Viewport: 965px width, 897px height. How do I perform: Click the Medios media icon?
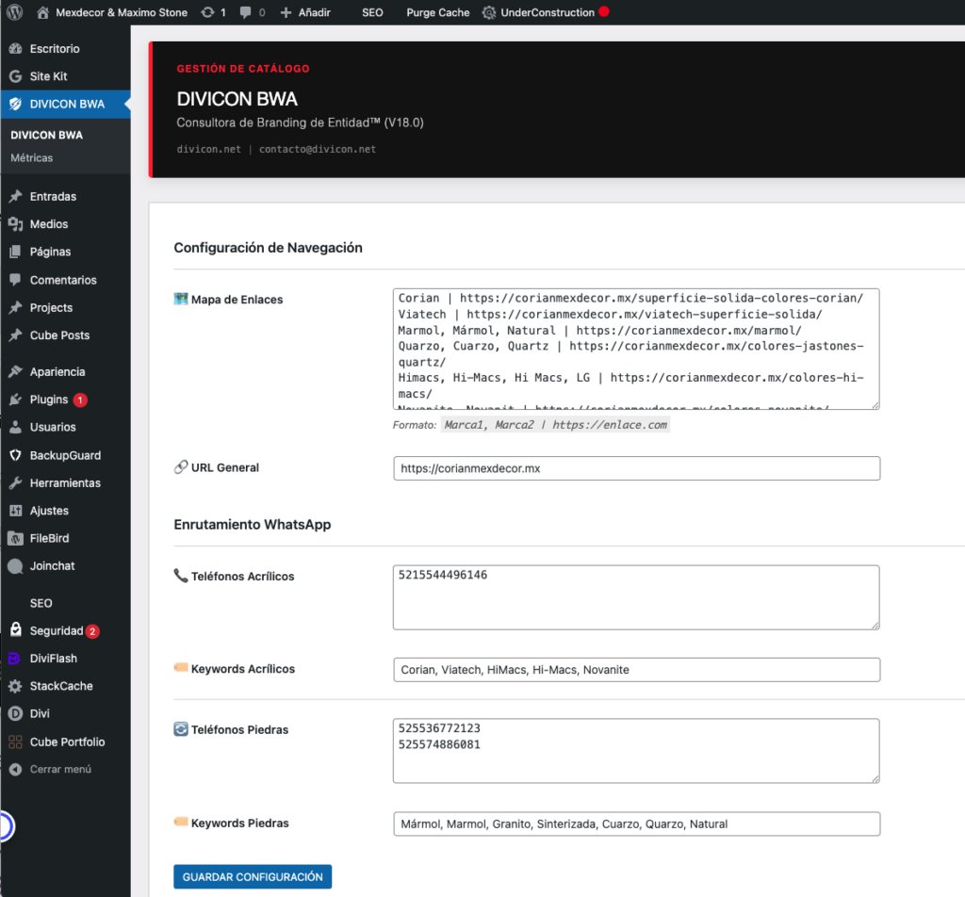[x=15, y=224]
